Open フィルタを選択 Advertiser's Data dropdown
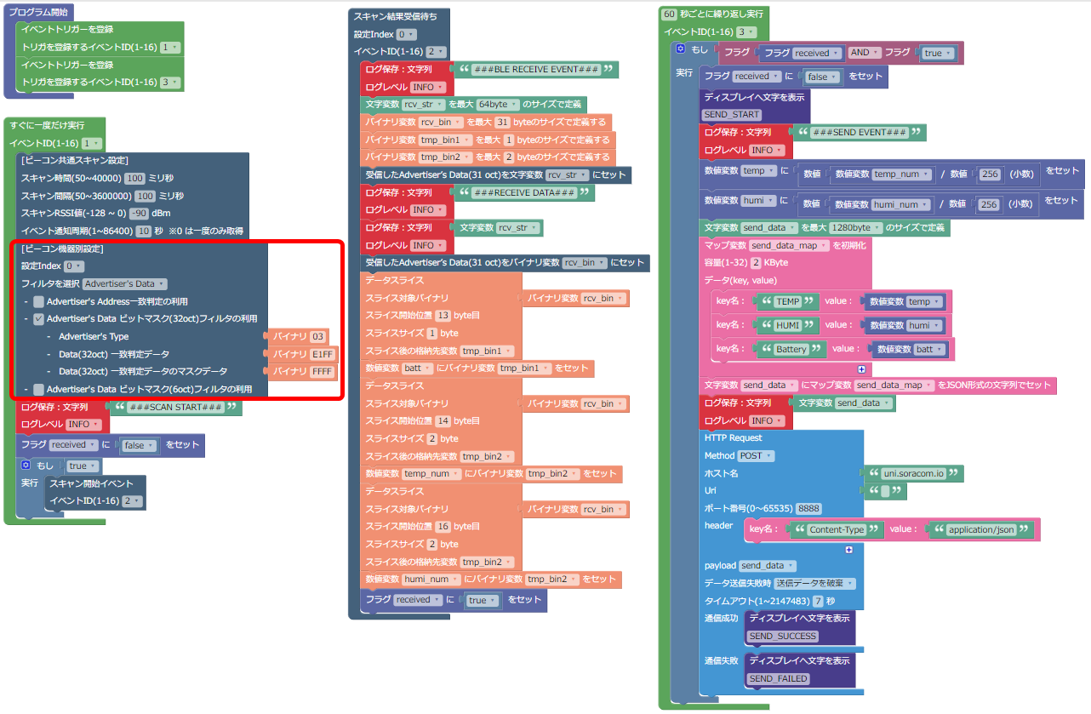Screen dimensions: 1091x714 [124, 283]
